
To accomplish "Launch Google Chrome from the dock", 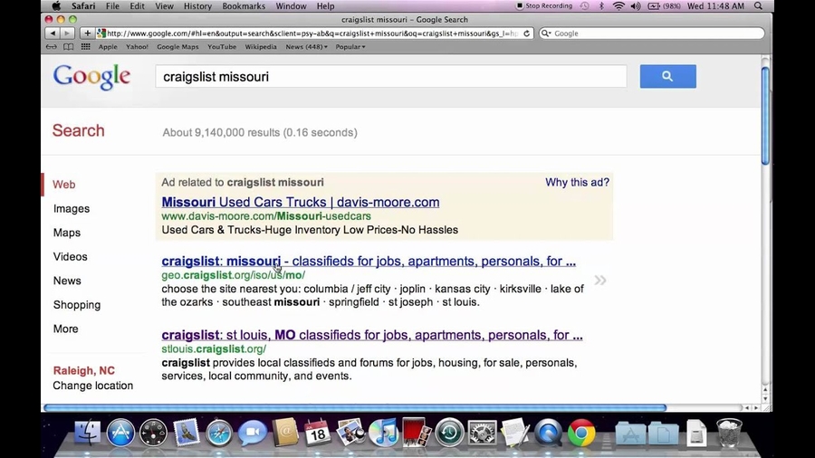I will click(581, 433).
